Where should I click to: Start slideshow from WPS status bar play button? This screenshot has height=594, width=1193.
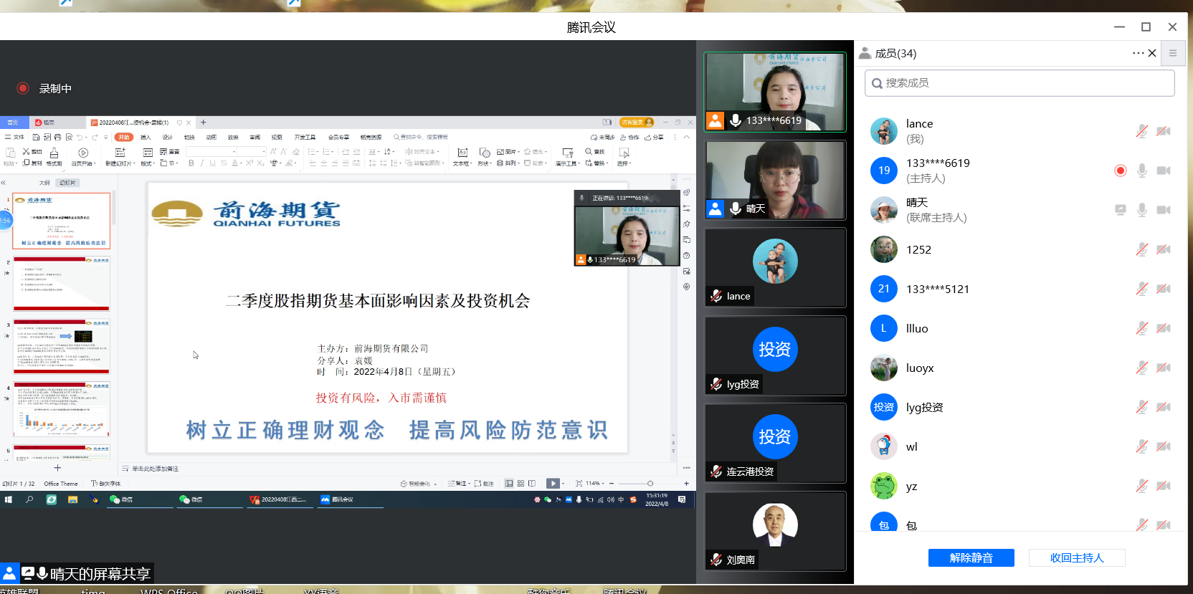pyautogui.click(x=553, y=484)
